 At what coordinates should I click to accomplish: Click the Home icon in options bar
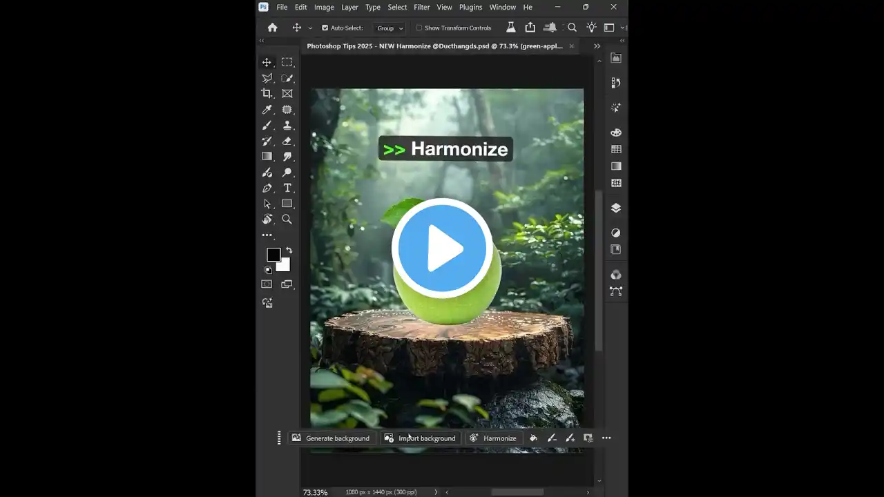coord(272,28)
